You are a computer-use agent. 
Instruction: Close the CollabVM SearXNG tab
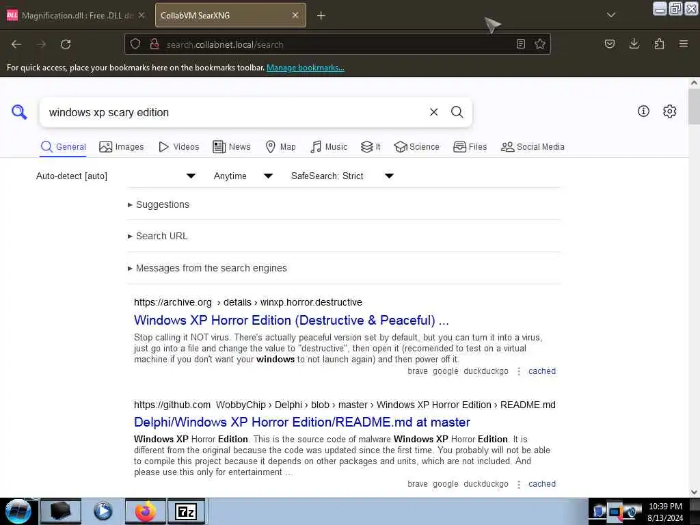tap(295, 15)
